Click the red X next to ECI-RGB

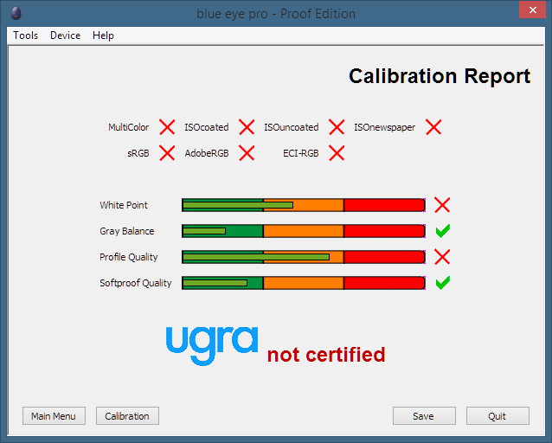click(x=337, y=153)
